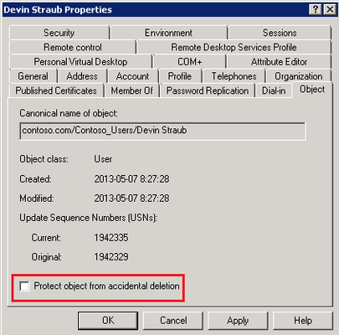Click the Modified timestamp value

tap(131, 198)
